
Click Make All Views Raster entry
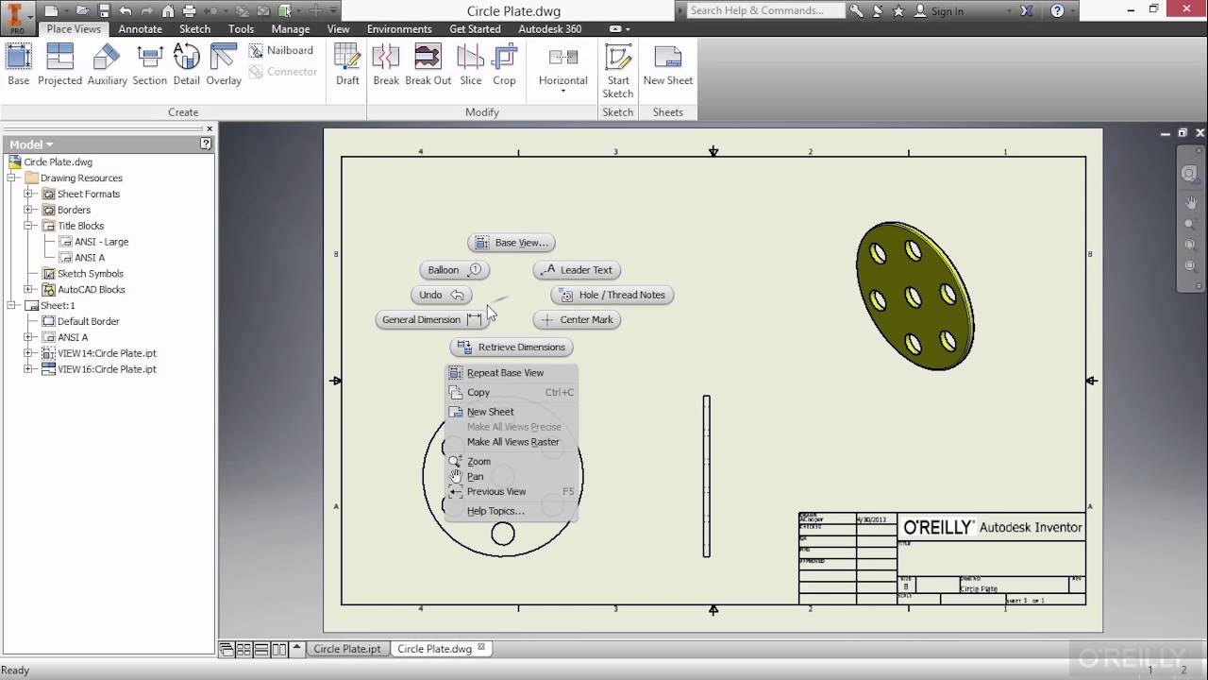pyautogui.click(x=511, y=442)
